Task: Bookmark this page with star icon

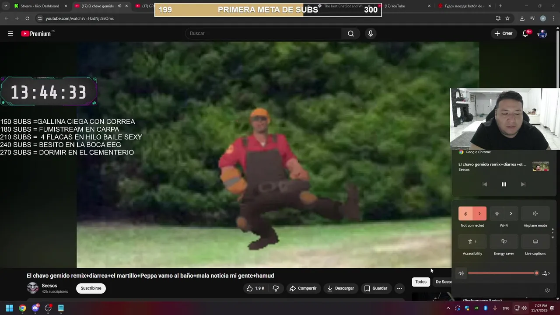Action: pos(507,18)
